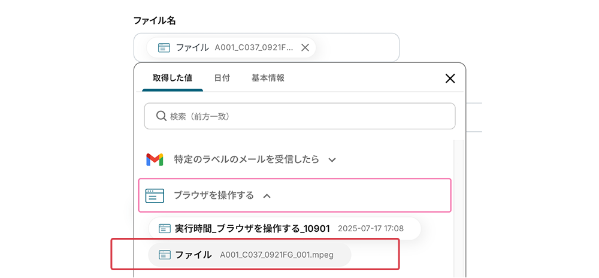Click the icon on the 実行時間 item
The height and width of the screenshot is (278, 599).
(164, 228)
